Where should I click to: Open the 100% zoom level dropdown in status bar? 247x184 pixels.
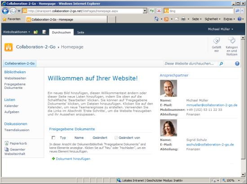click(x=238, y=180)
